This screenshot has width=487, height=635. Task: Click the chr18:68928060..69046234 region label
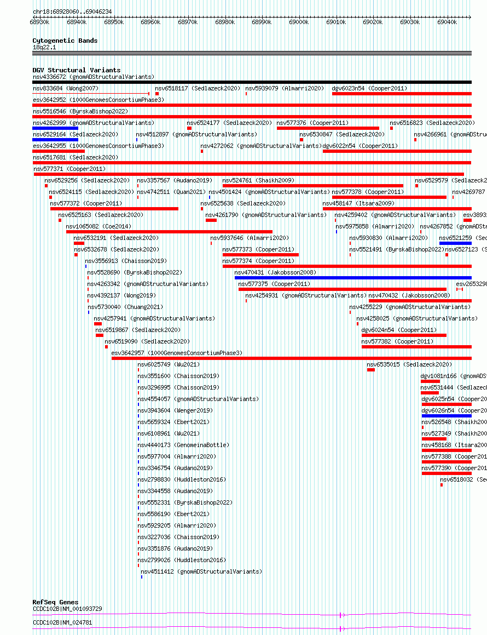pos(72,12)
